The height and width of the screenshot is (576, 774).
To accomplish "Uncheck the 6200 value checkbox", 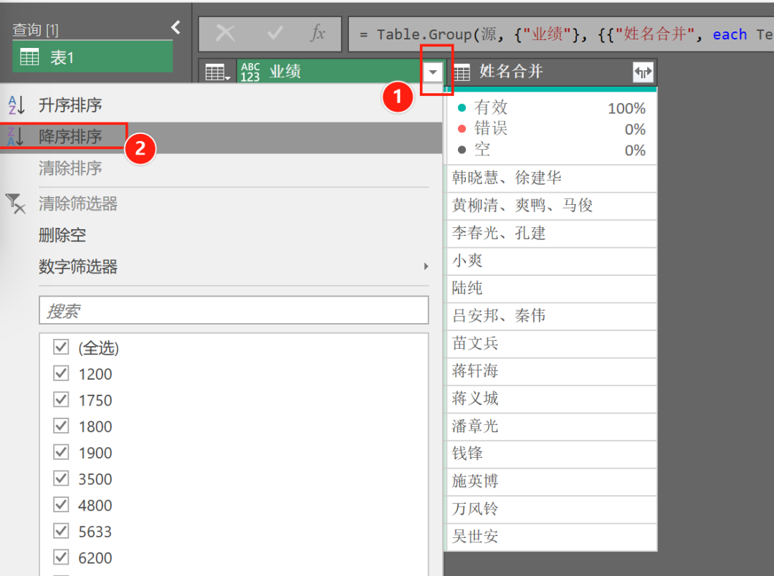I will [61, 557].
